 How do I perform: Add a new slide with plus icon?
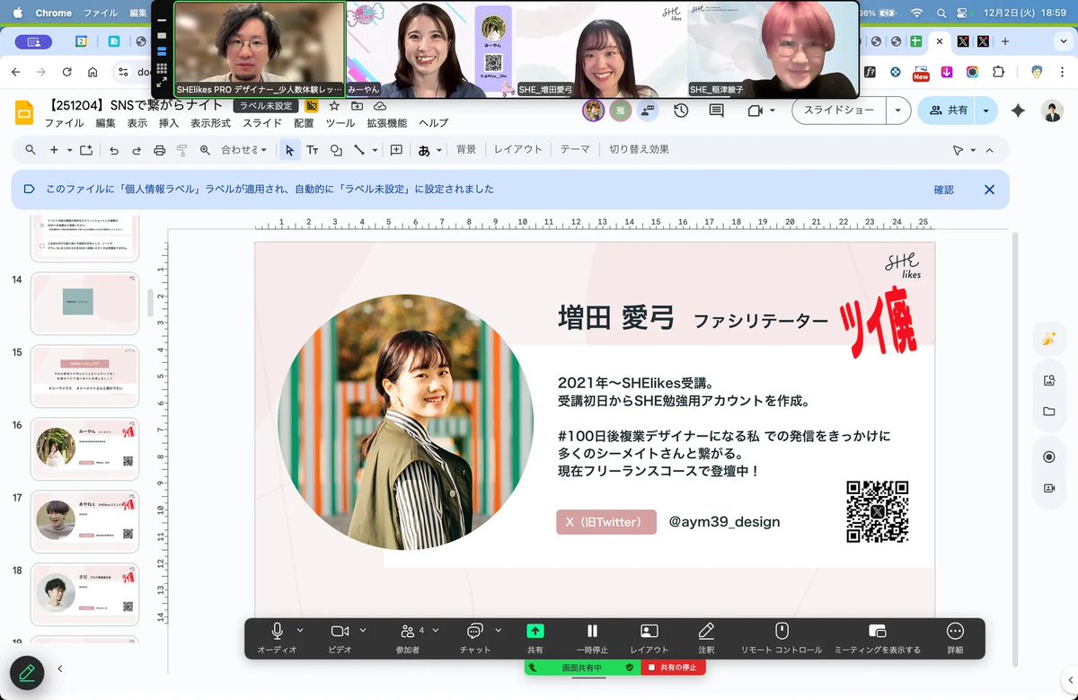pos(54,150)
